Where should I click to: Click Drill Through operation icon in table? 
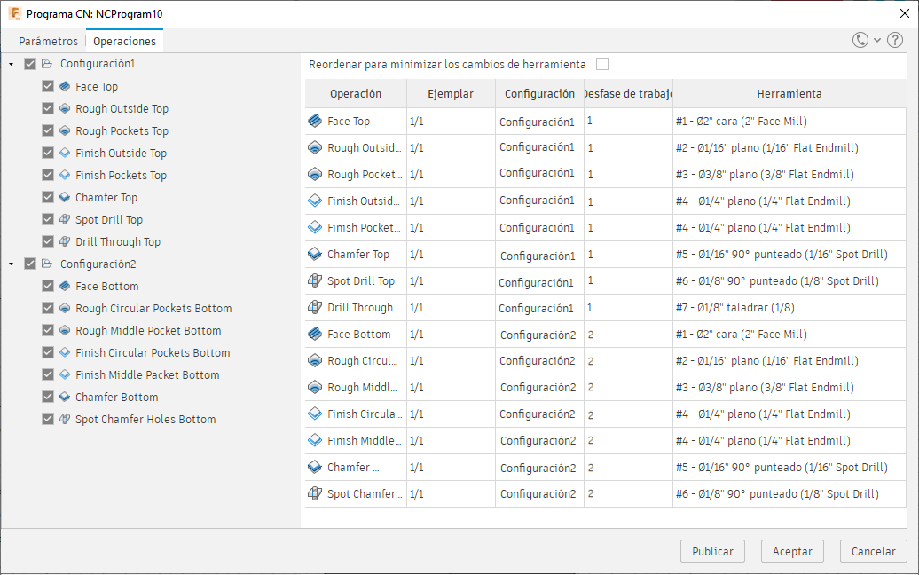315,308
